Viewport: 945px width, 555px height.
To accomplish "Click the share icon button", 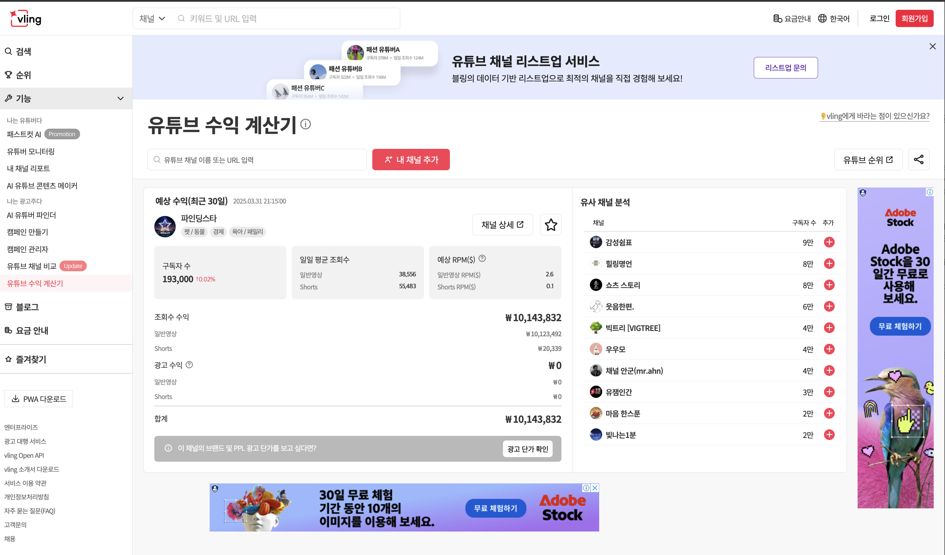I will (919, 160).
